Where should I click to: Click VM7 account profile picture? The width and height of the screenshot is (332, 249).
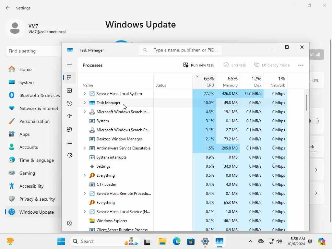(15, 28)
